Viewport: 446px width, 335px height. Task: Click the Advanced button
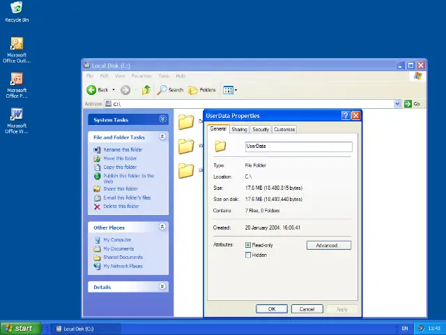point(328,246)
